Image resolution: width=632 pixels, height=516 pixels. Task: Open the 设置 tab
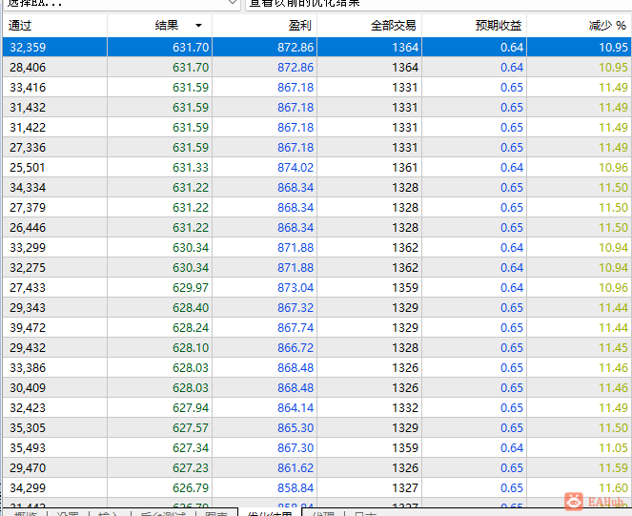[68, 514]
